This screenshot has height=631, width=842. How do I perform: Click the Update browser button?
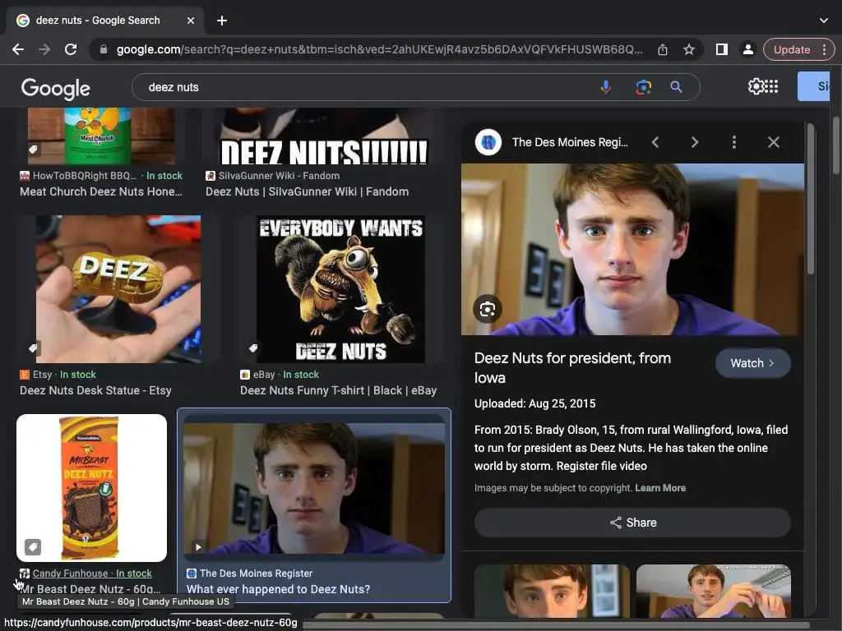[792, 49]
